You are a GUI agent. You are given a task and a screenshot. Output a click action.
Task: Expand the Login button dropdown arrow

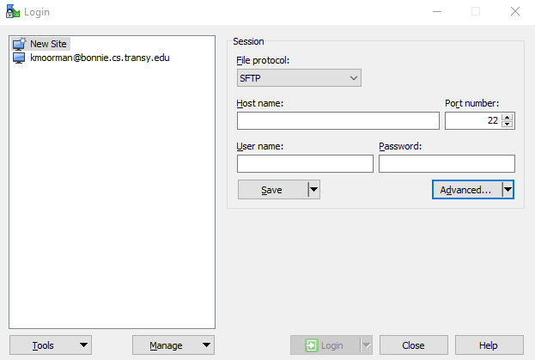pyautogui.click(x=366, y=345)
